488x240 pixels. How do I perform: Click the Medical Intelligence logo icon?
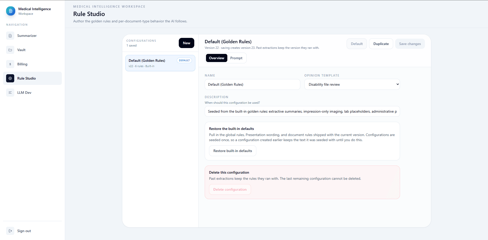click(11, 11)
